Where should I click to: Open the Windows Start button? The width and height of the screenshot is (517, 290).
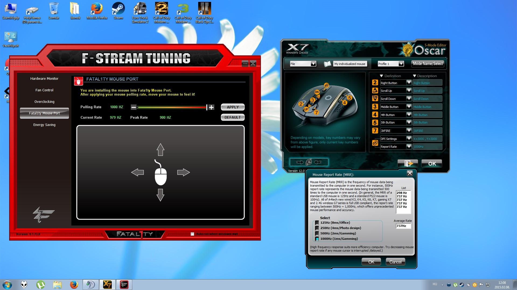pos(7,284)
